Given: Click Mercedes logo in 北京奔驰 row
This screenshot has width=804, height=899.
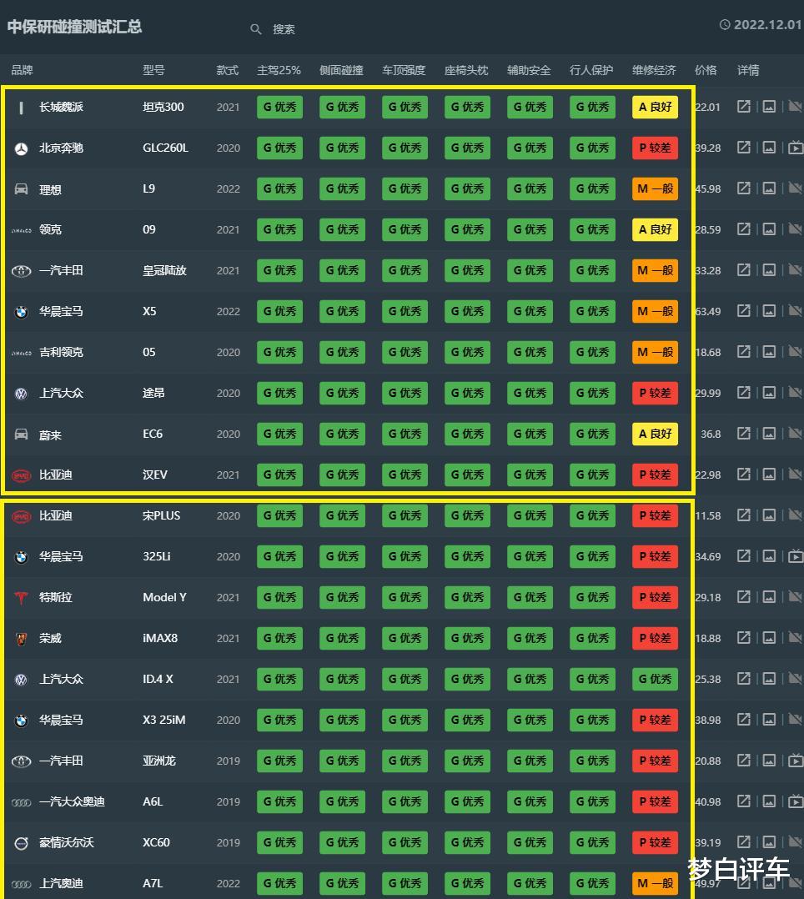Looking at the screenshot, I should click(21, 149).
